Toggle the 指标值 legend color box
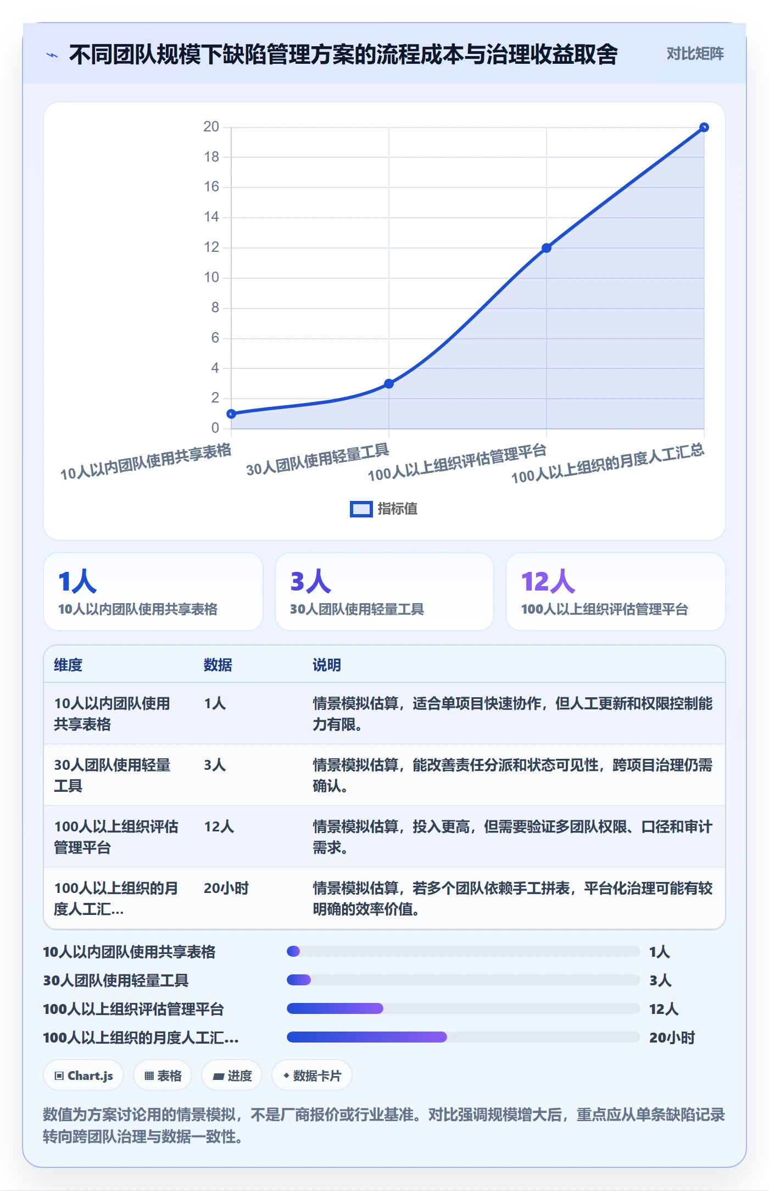Screen dimensions: 769x1191 (x=361, y=509)
